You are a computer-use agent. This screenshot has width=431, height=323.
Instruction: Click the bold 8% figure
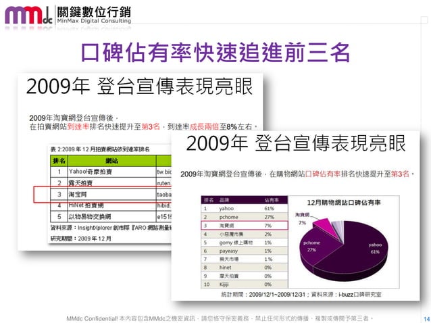tap(232, 126)
